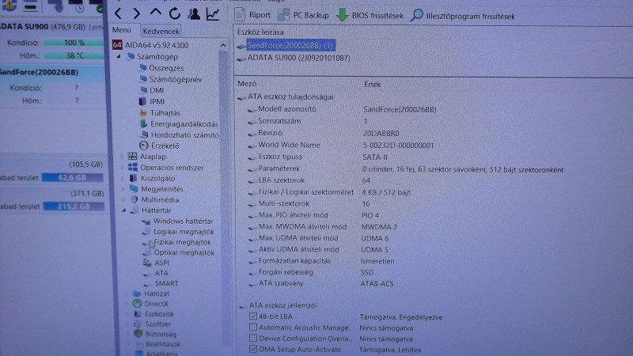Click the IPMI item icon
The image size is (633, 356).
142,101
